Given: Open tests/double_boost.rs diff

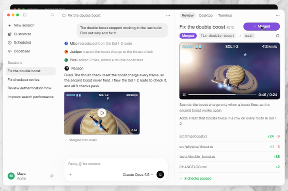Looking at the screenshot, I should coord(230,157).
